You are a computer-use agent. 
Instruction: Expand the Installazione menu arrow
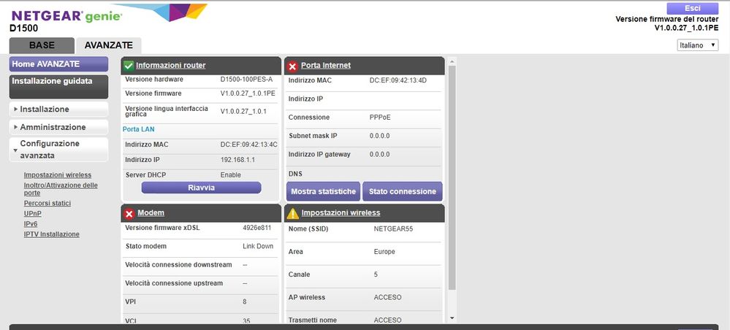16,109
